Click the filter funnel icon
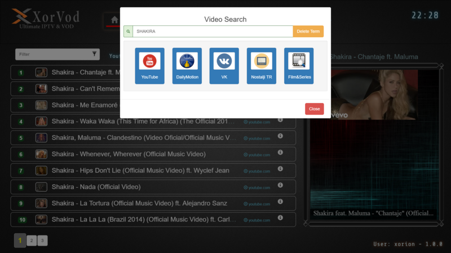Viewport: 451px width, 253px height. 94,54
